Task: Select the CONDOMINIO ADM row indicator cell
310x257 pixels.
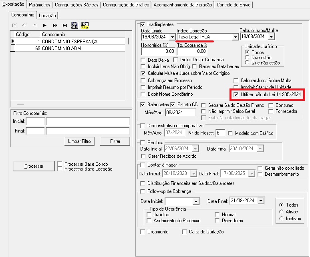Action: [12, 48]
